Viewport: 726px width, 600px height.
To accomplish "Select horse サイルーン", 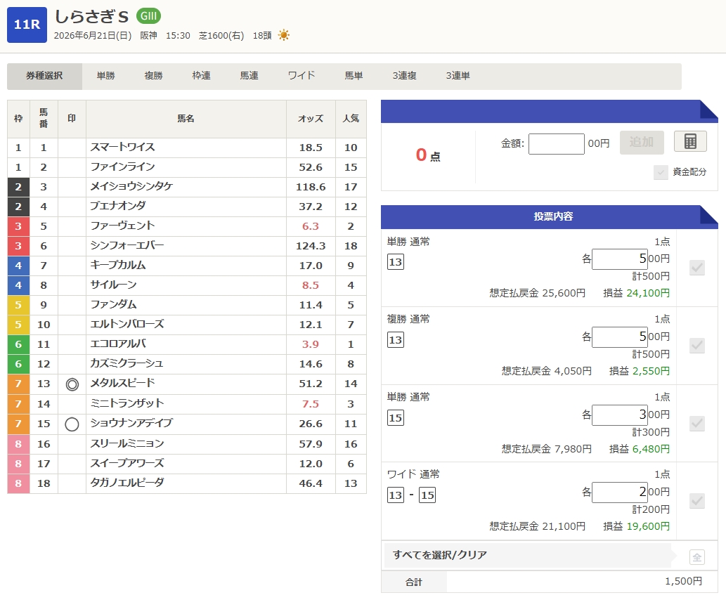I will click(113, 285).
